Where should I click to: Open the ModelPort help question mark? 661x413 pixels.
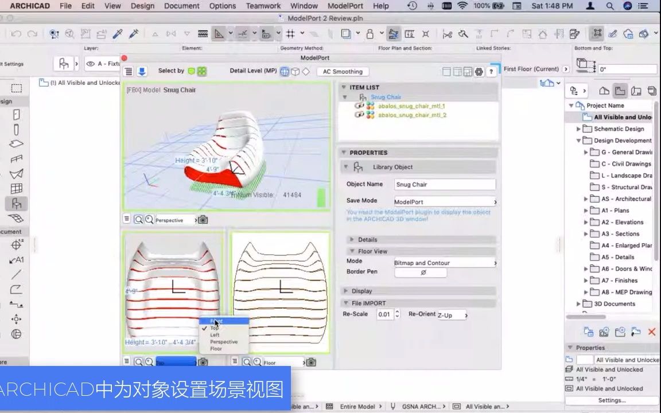tap(492, 72)
